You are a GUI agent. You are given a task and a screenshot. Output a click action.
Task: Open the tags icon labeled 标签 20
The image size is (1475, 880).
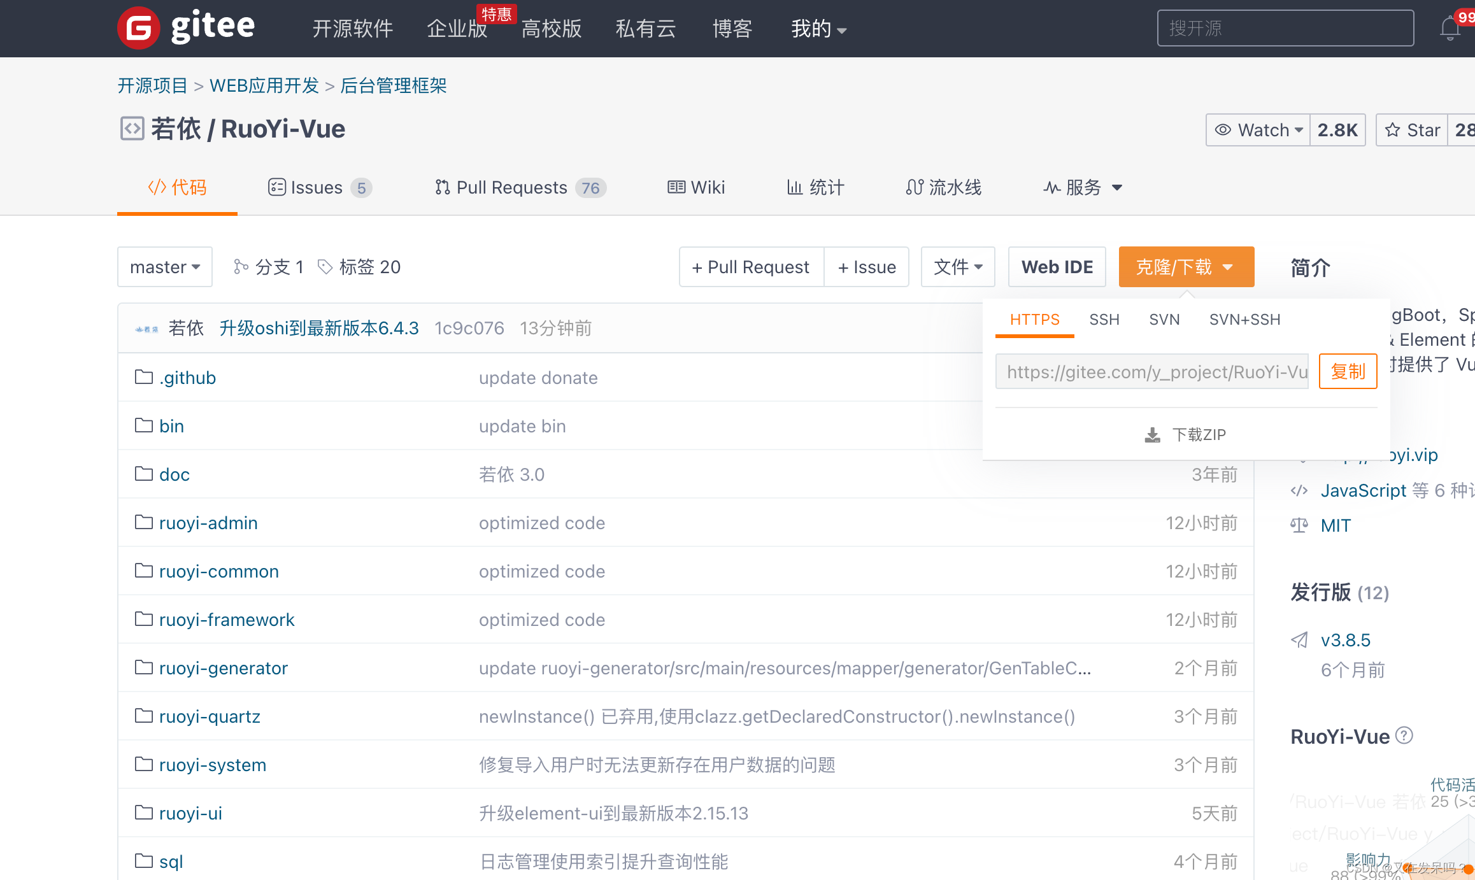pyautogui.click(x=325, y=267)
